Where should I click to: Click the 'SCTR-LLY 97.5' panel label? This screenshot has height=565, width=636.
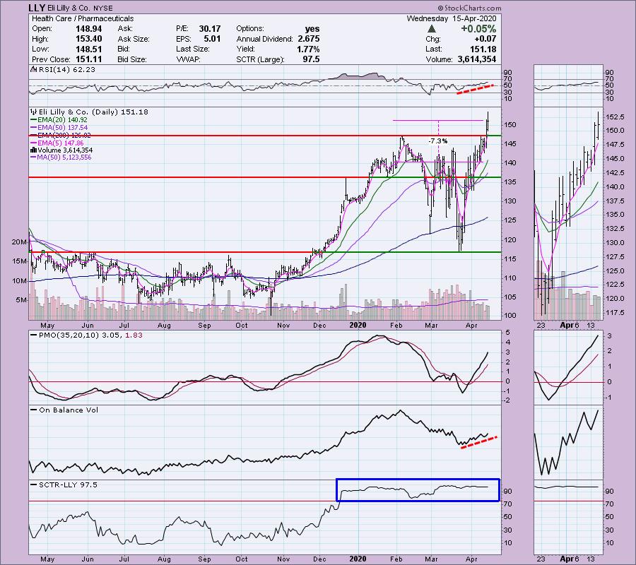pyautogui.click(x=68, y=484)
